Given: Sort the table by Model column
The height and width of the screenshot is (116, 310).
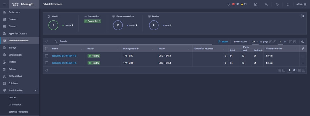Looking at the screenshot, I should point(188,49).
